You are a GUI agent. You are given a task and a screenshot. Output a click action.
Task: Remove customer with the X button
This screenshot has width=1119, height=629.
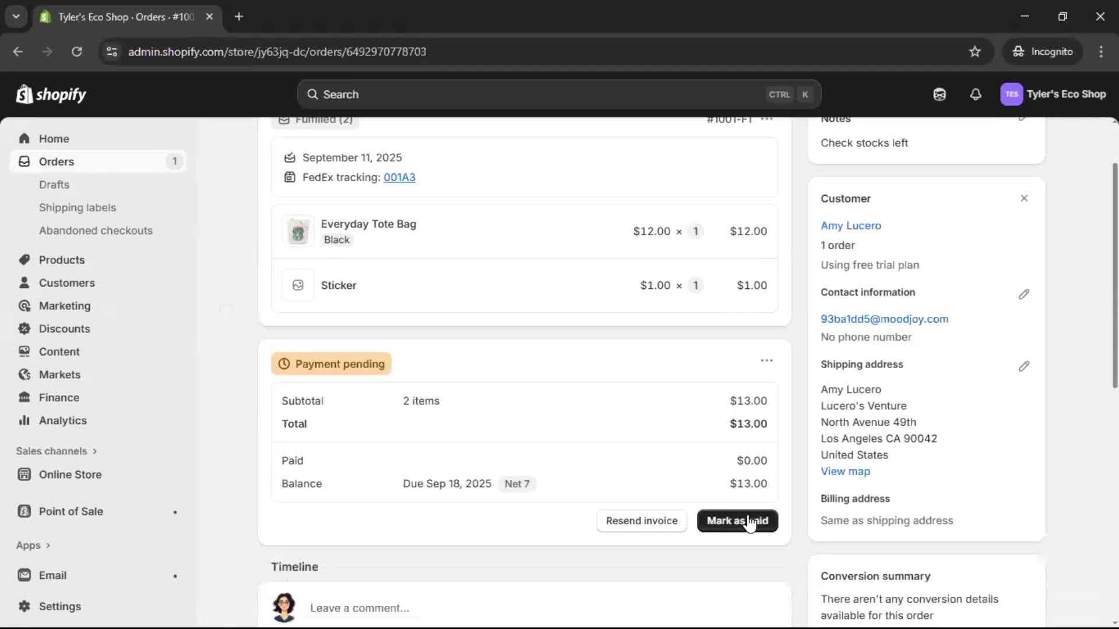click(1024, 199)
